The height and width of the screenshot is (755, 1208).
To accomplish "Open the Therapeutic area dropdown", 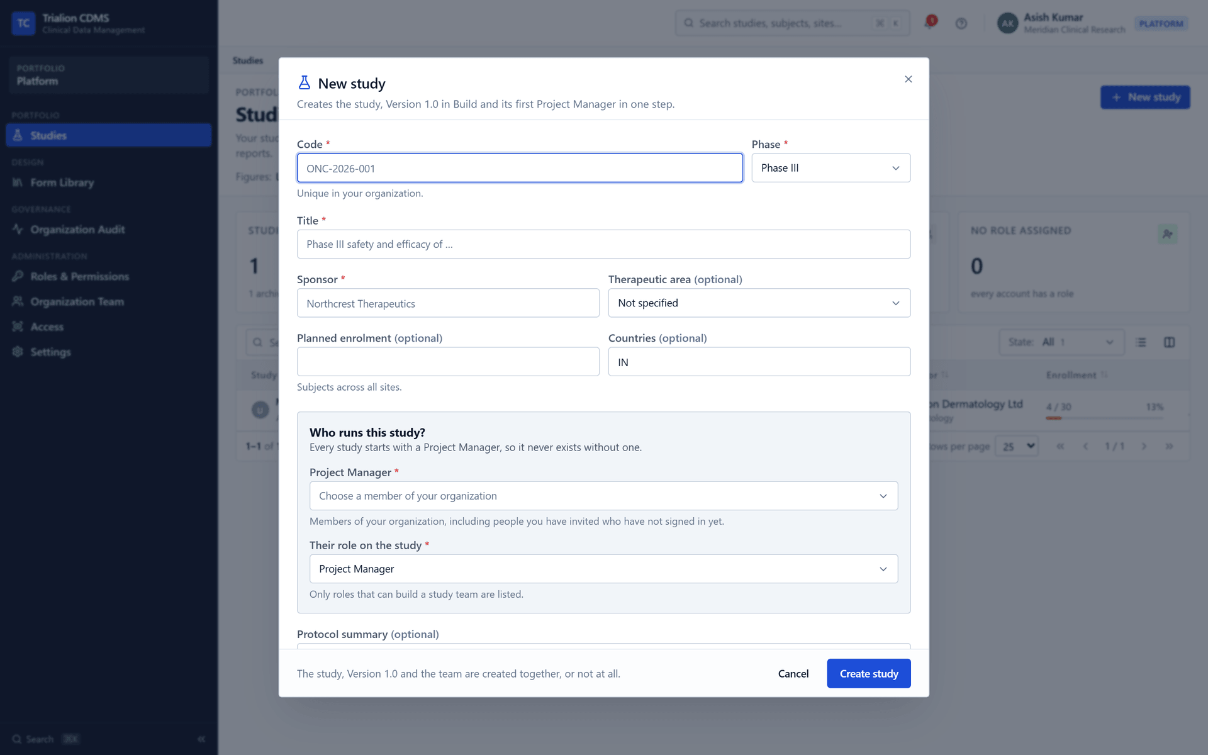I will pos(759,303).
